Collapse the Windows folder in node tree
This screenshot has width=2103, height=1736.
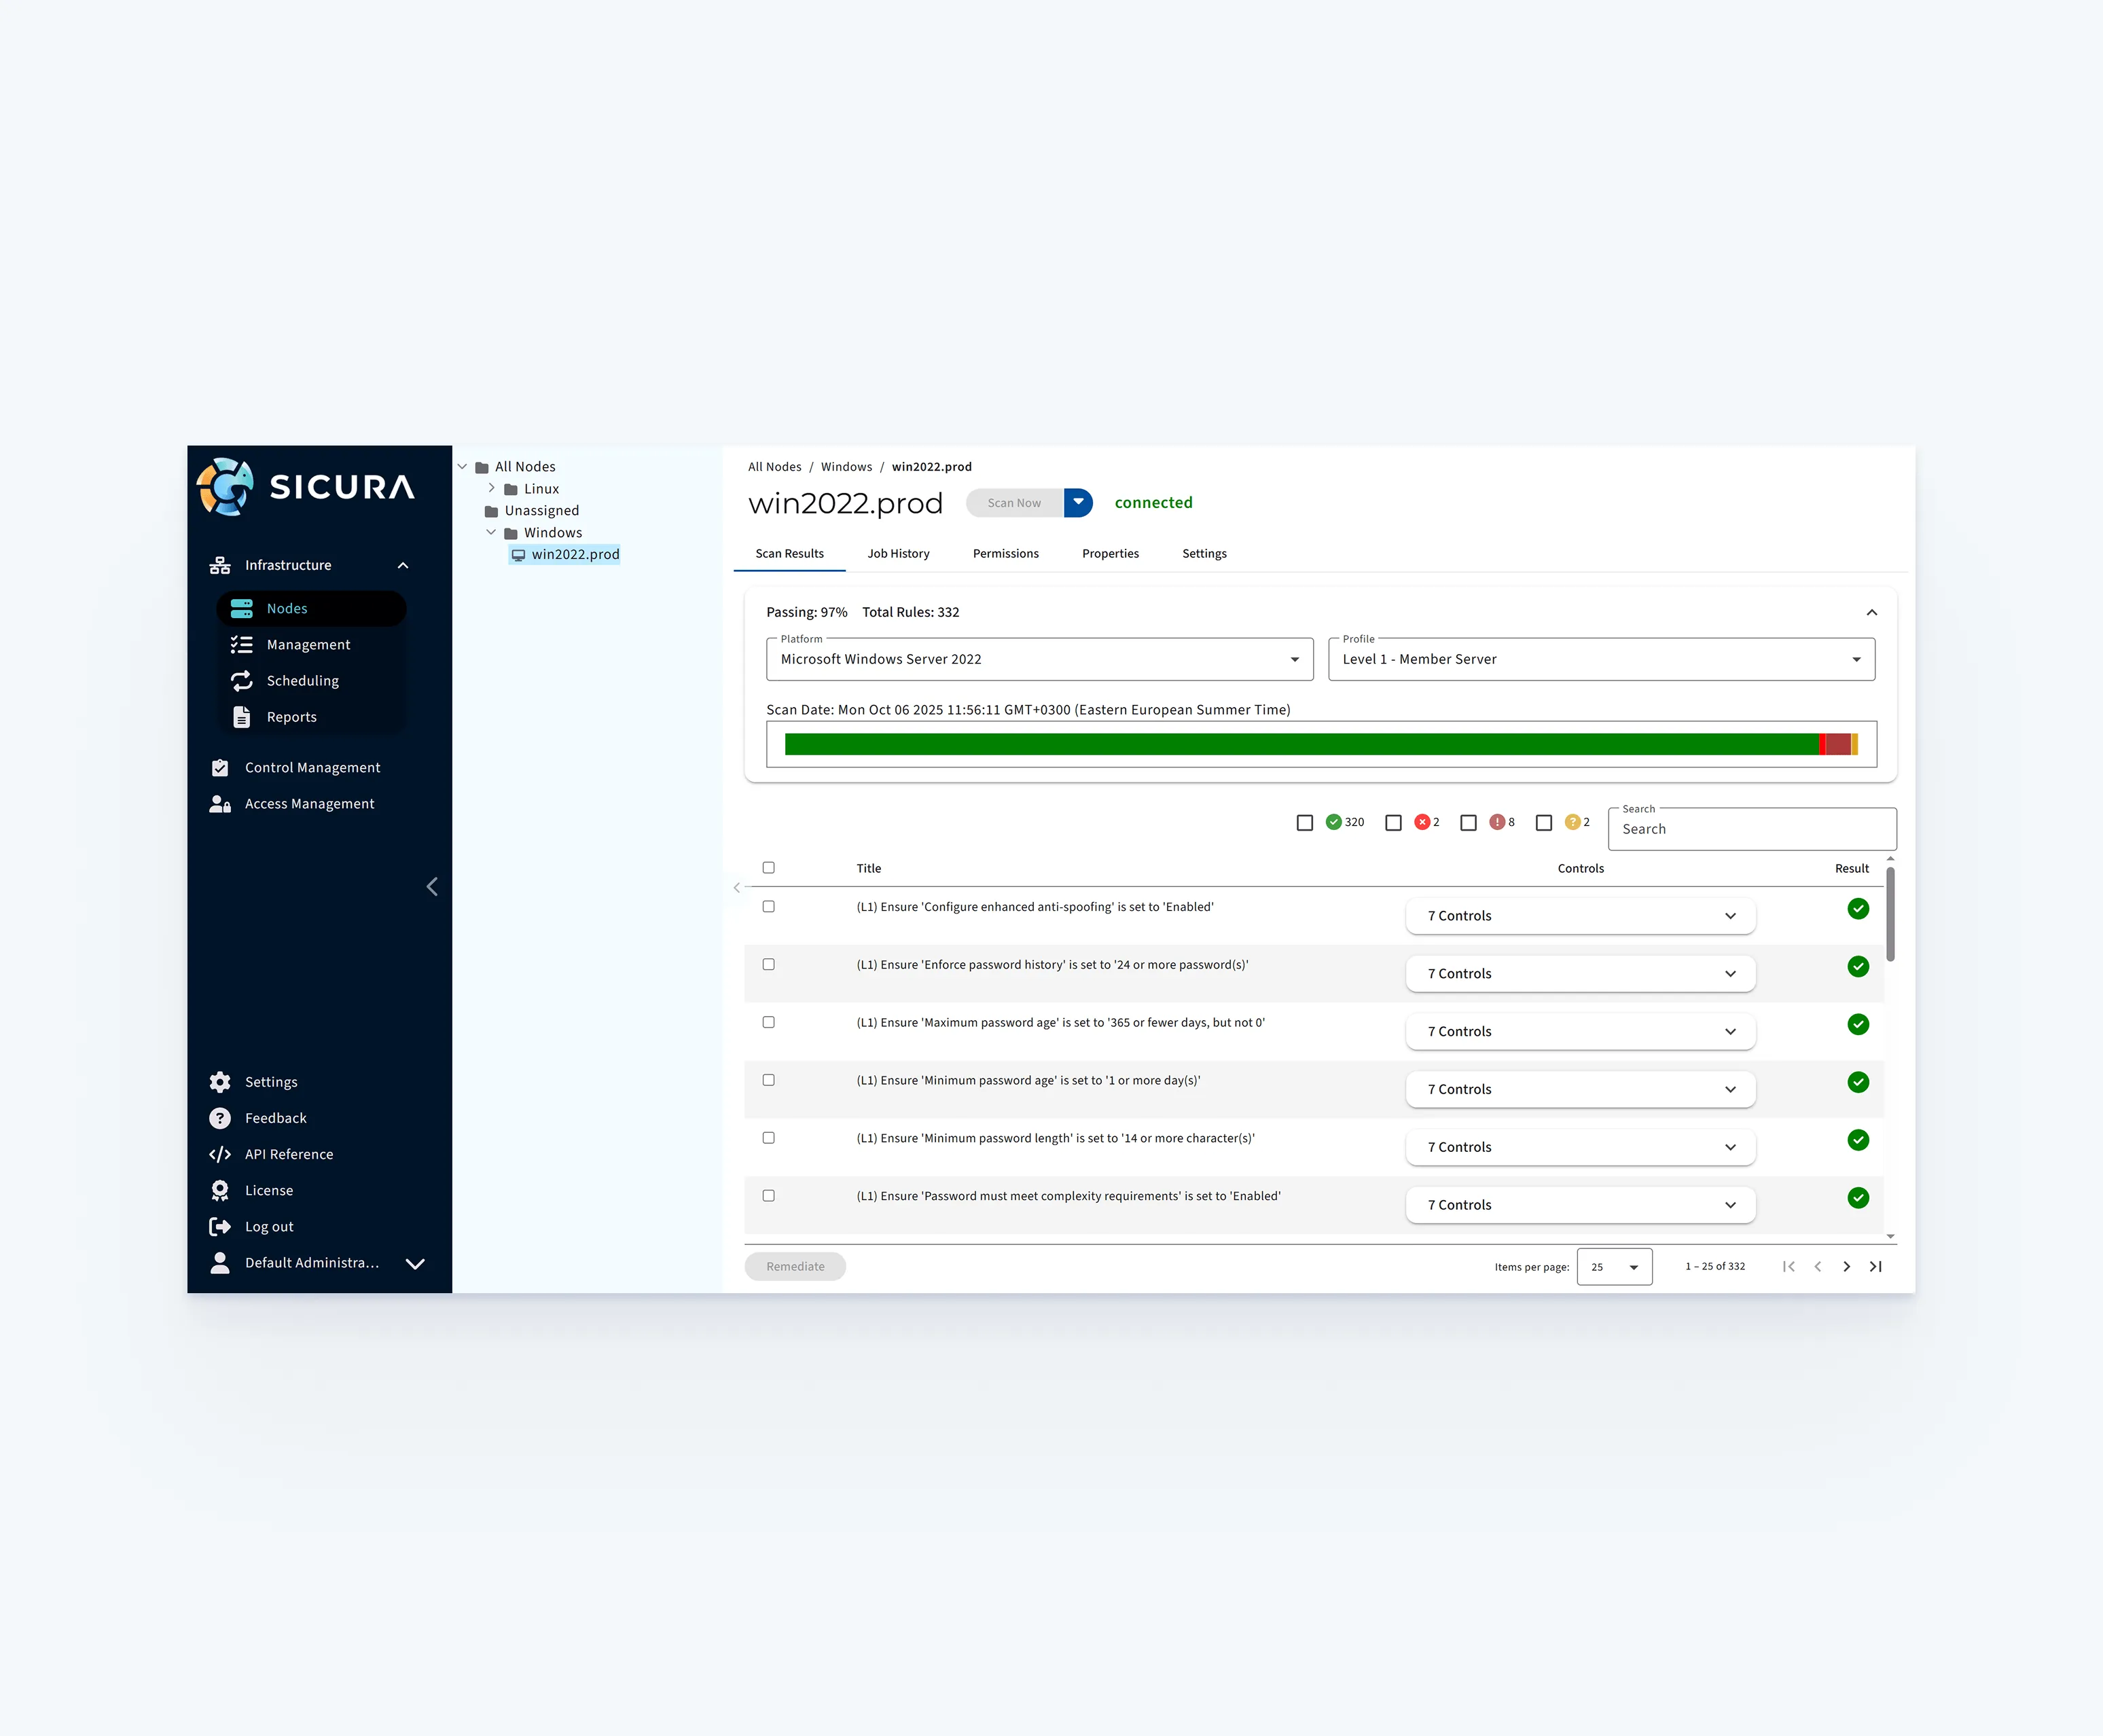click(491, 533)
